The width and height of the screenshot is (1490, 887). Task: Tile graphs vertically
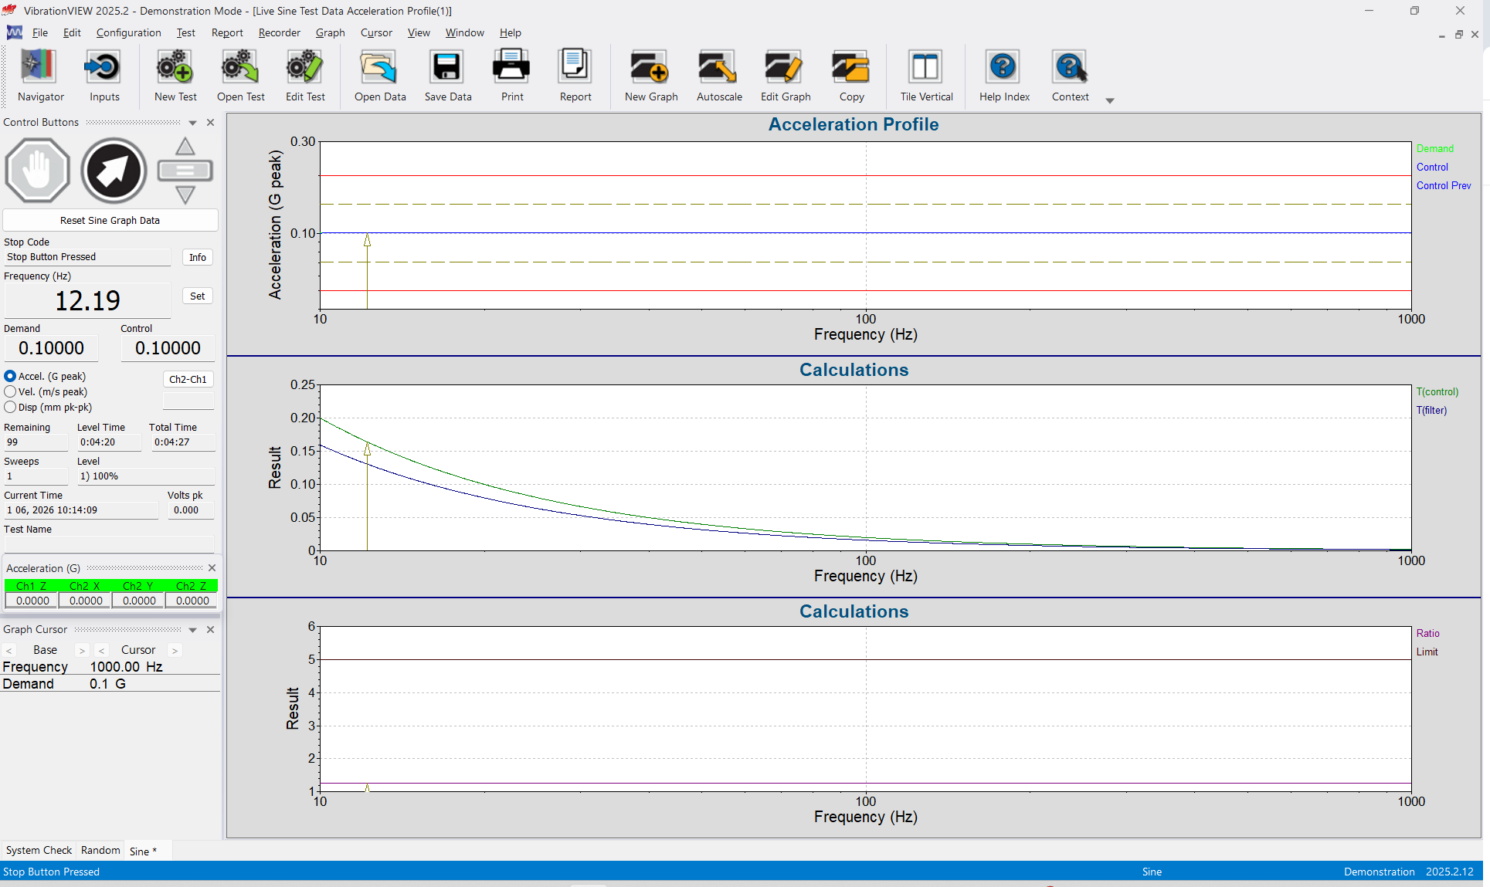click(x=925, y=75)
